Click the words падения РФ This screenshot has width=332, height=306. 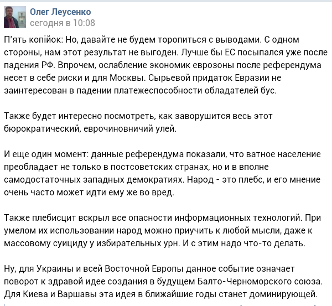29,65
